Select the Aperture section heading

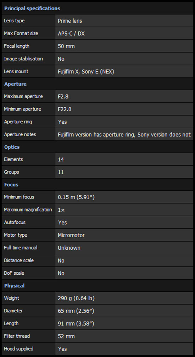[15, 84]
